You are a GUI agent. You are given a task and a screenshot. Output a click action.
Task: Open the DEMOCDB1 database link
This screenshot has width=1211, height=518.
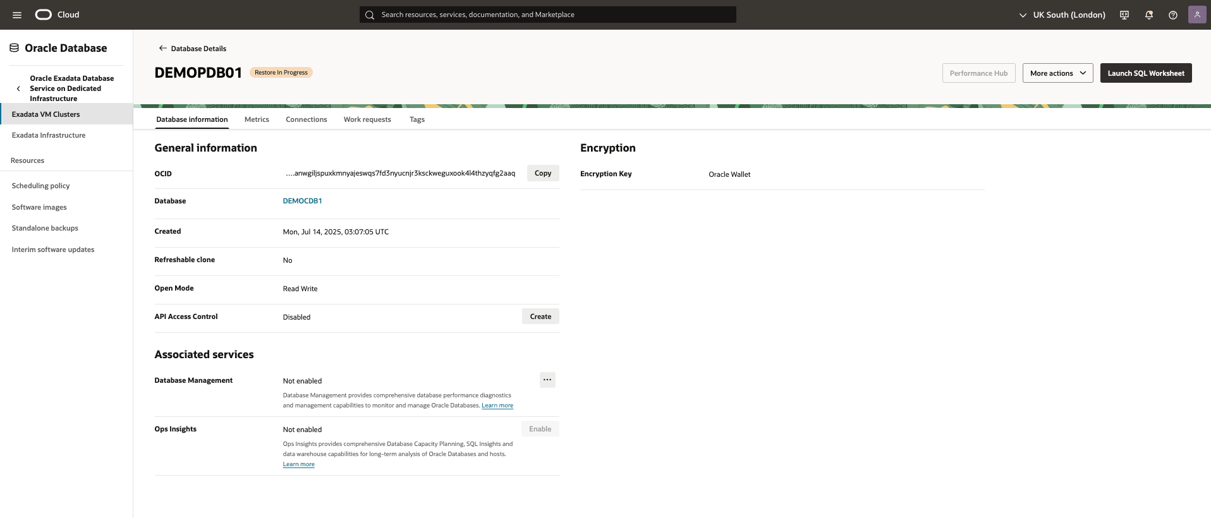[302, 201]
